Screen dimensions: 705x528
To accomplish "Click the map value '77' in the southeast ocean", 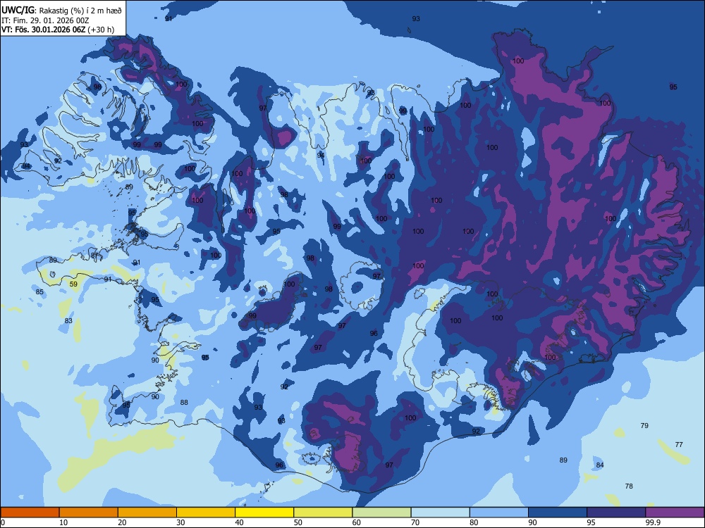I will pyautogui.click(x=679, y=444).
